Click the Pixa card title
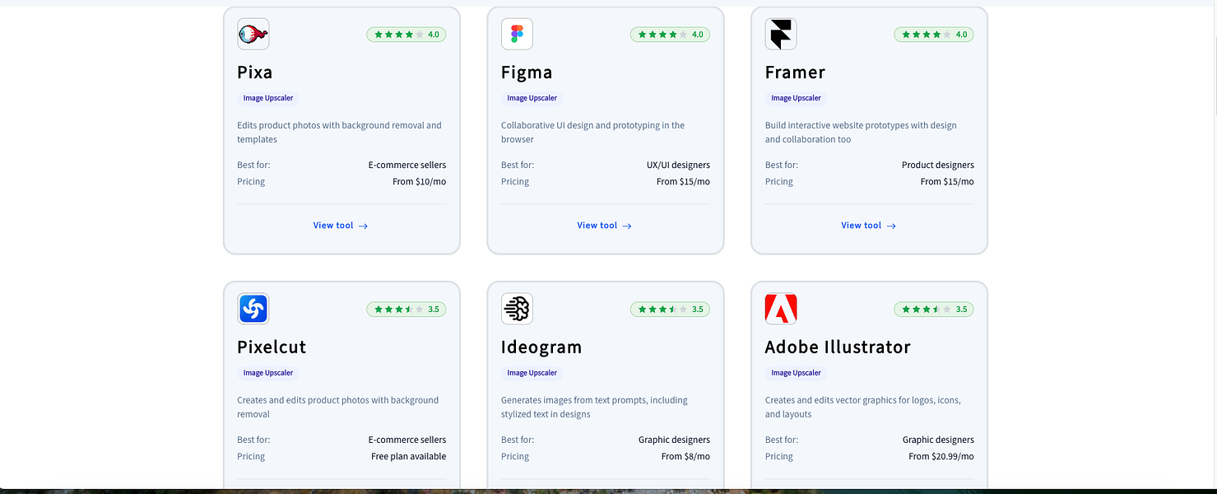 tap(255, 72)
